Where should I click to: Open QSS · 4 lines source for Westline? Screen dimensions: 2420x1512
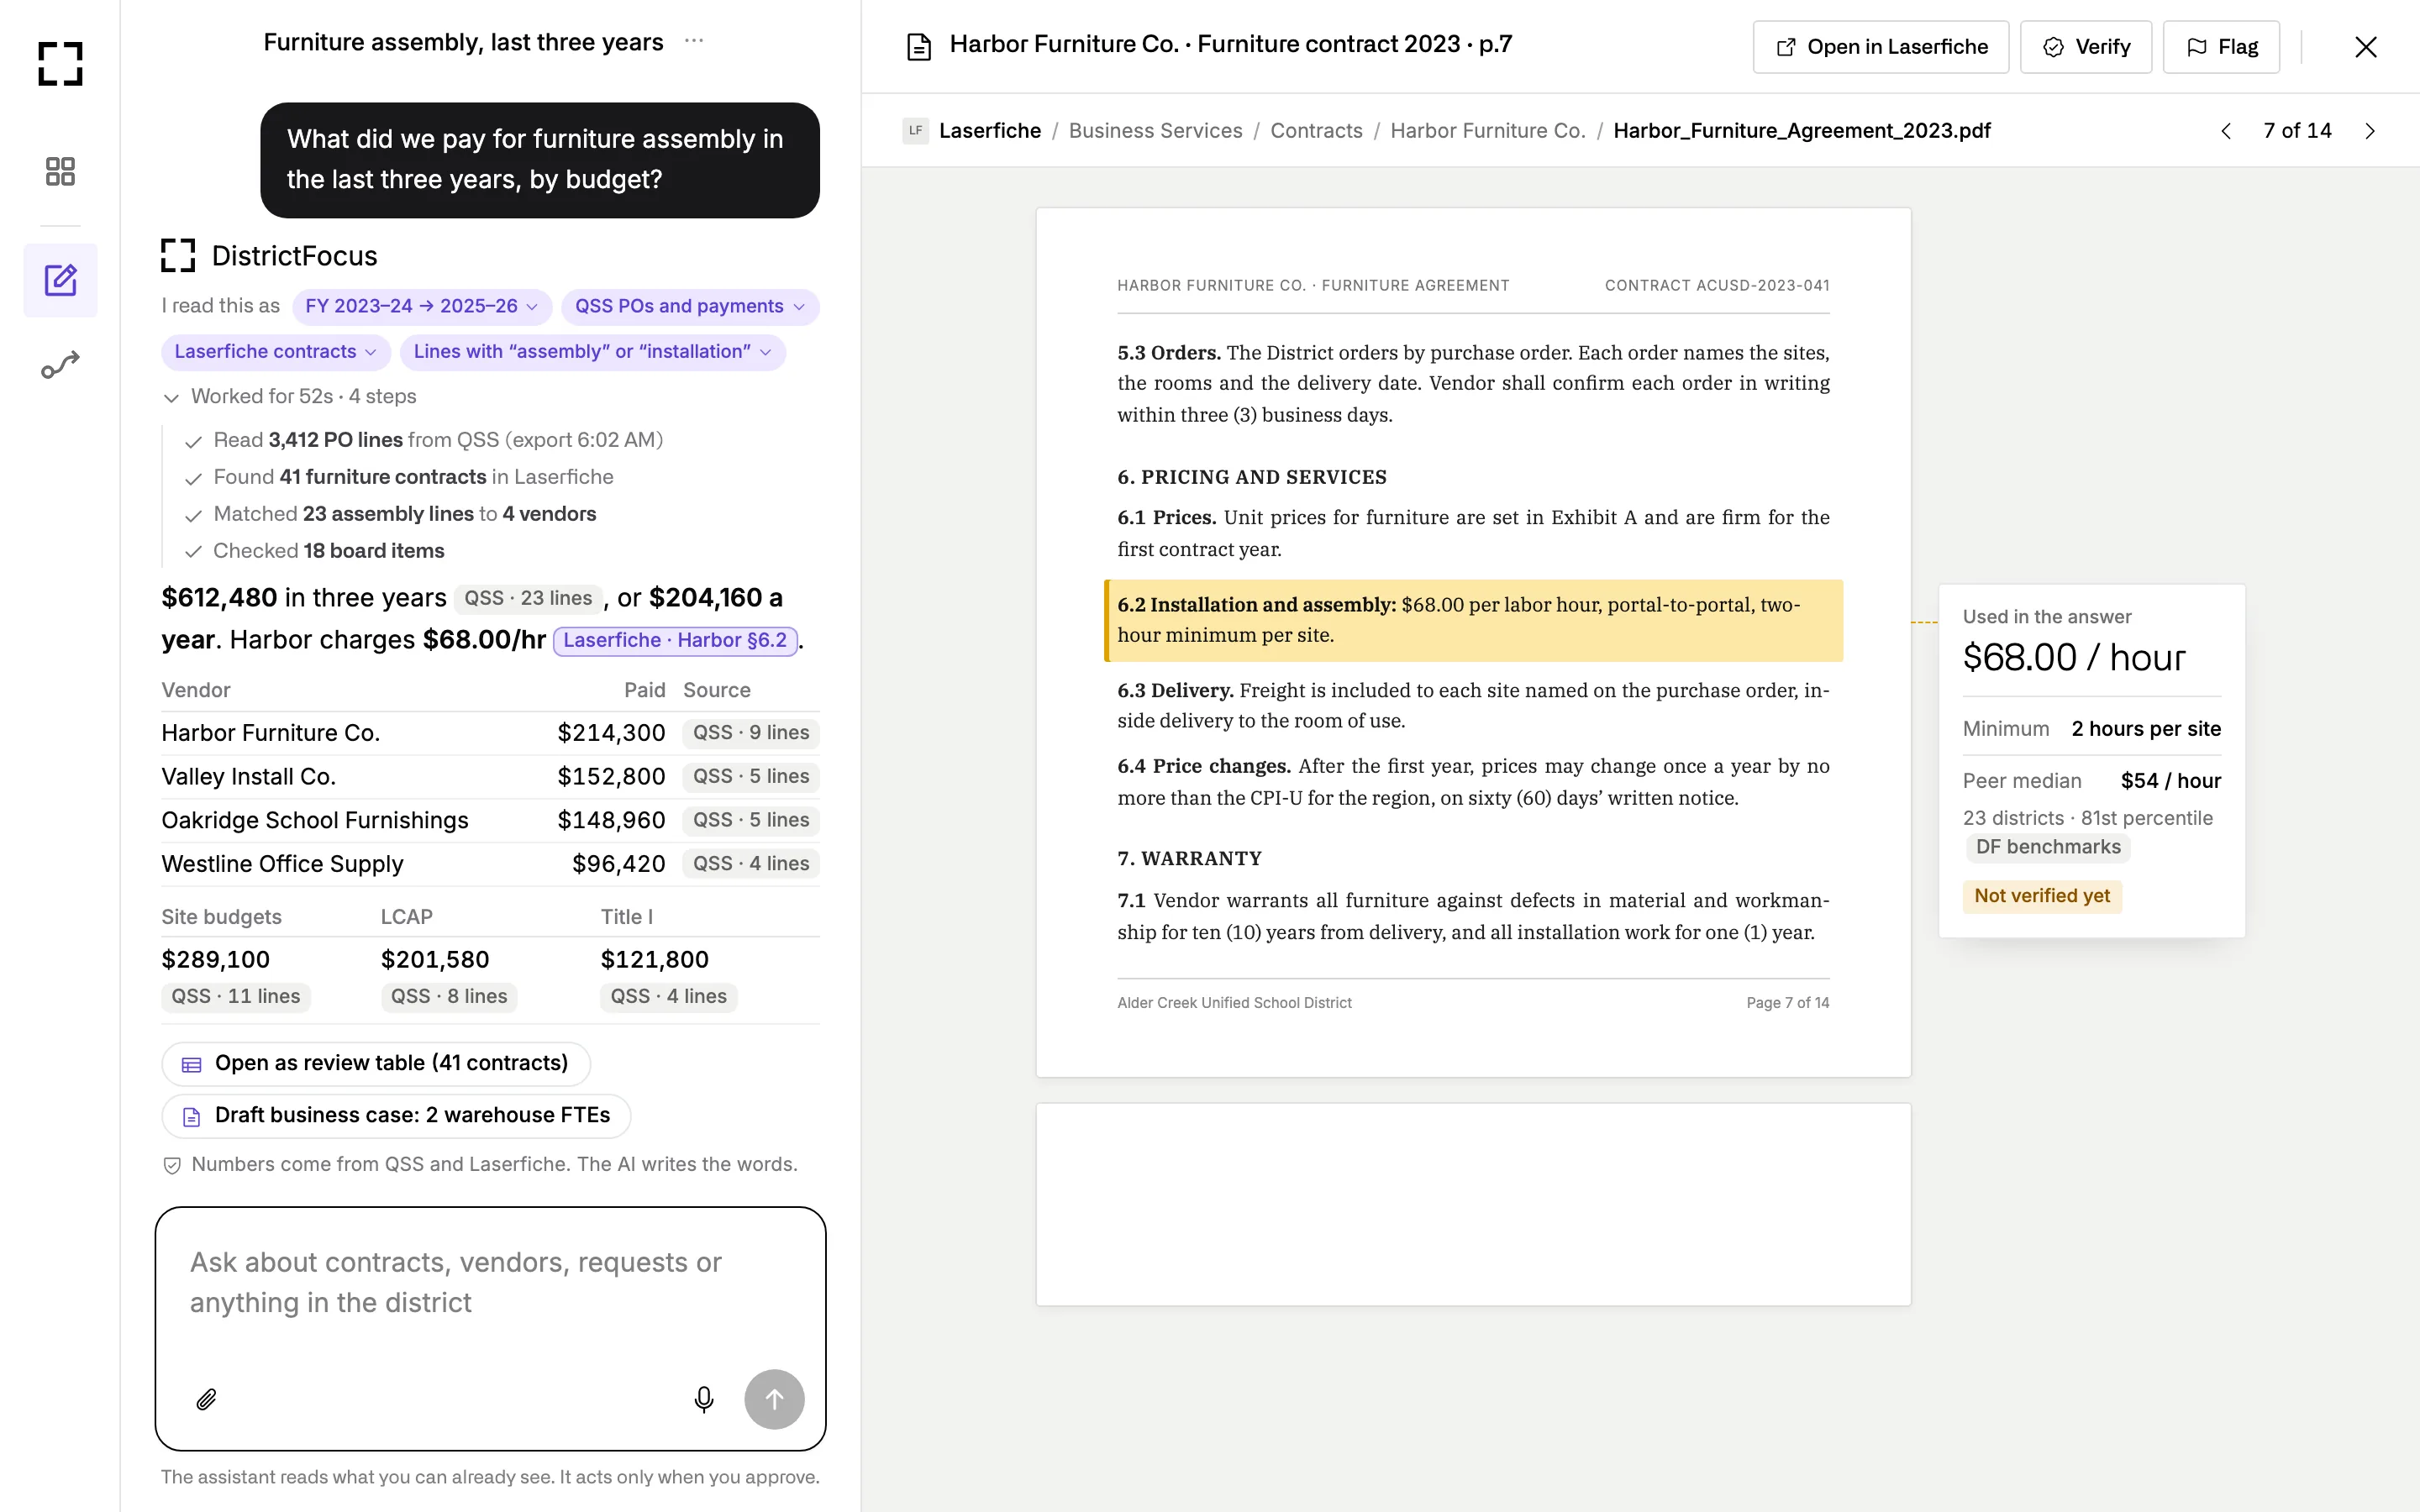(x=751, y=864)
